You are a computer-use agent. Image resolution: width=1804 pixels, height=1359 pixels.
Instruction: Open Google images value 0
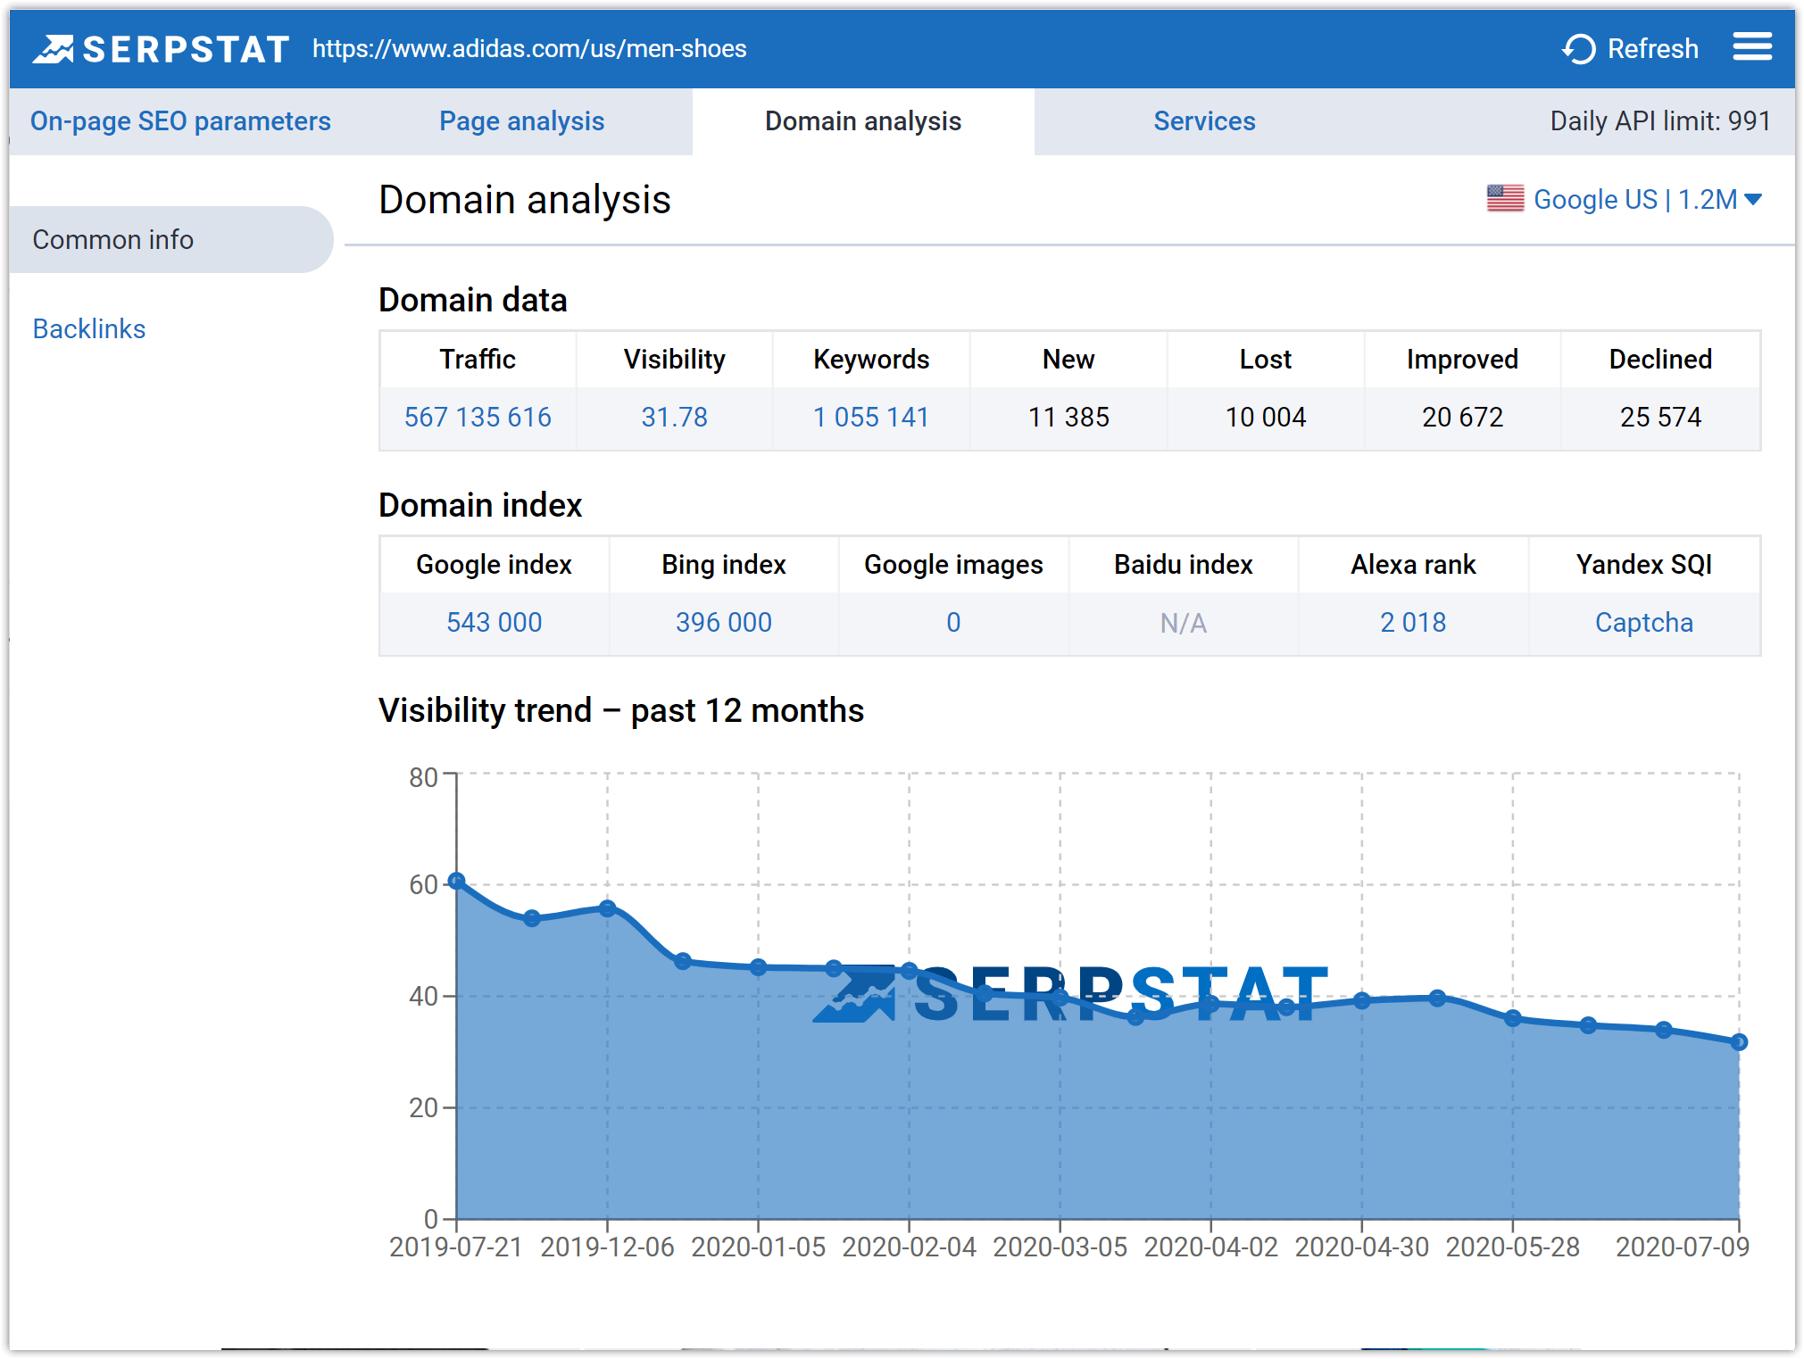pyautogui.click(x=953, y=623)
